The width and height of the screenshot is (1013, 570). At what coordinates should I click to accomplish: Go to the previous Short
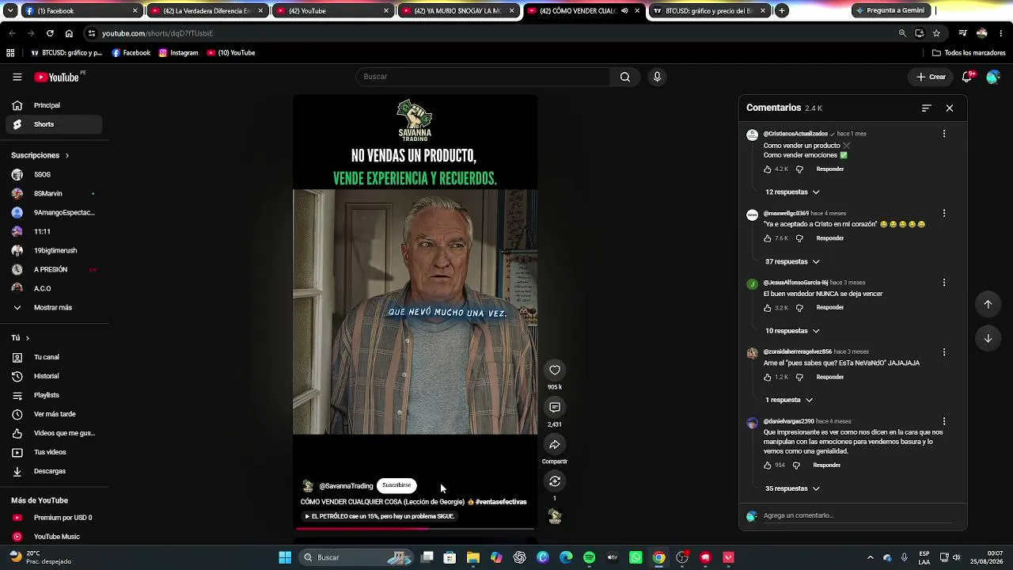coord(988,304)
